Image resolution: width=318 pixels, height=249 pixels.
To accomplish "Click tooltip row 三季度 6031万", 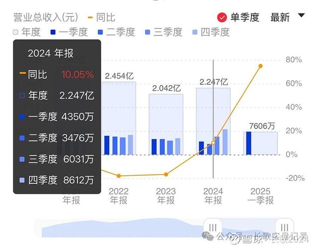I will [x=57, y=159].
